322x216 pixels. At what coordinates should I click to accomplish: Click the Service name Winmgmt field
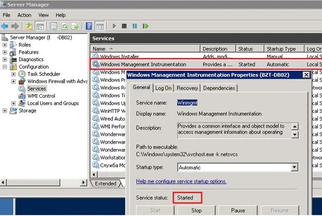pos(187,103)
